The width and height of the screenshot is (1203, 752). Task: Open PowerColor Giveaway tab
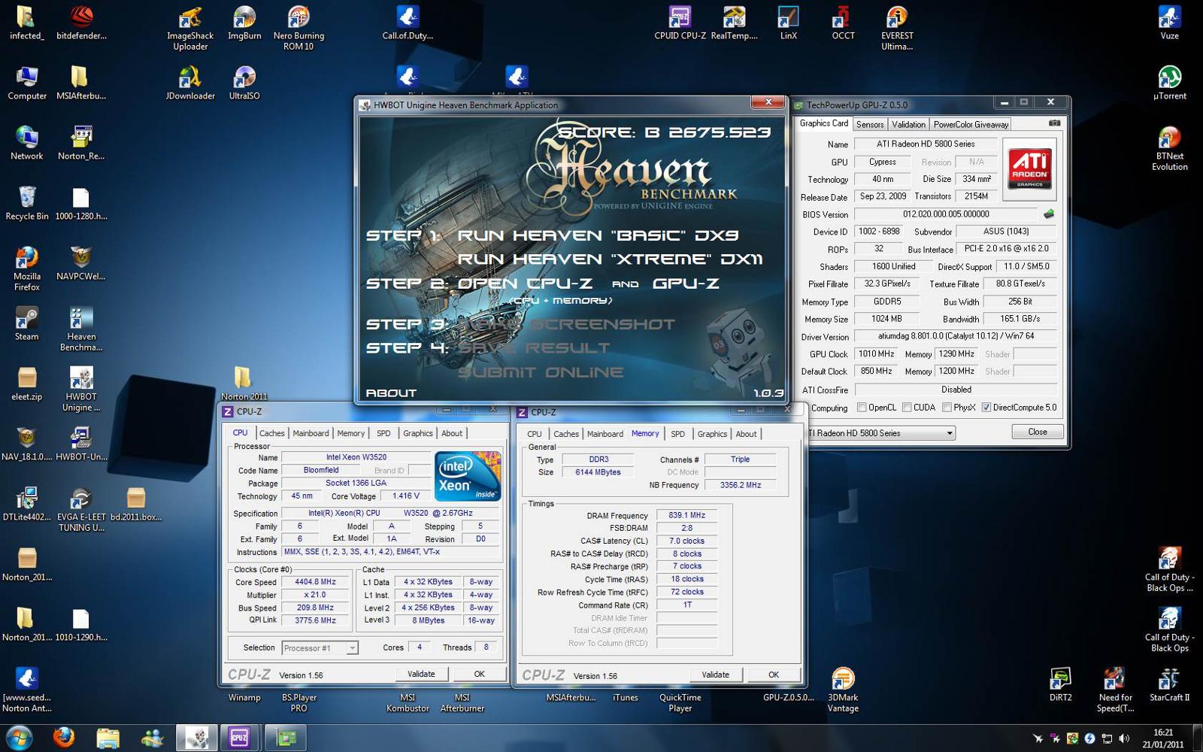pos(971,125)
